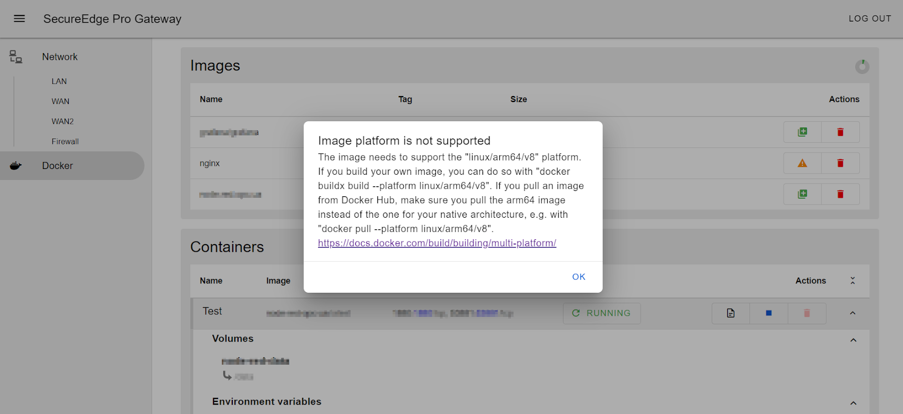Select the Network sidebar label
Viewport: 903px width, 414px height.
click(60, 57)
